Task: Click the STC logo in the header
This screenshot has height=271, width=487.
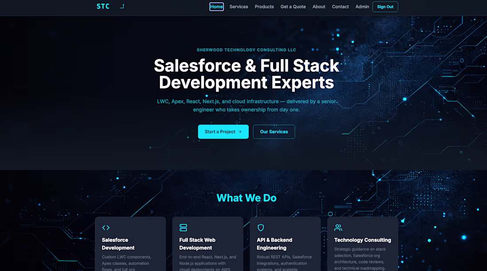Action: pos(103,7)
